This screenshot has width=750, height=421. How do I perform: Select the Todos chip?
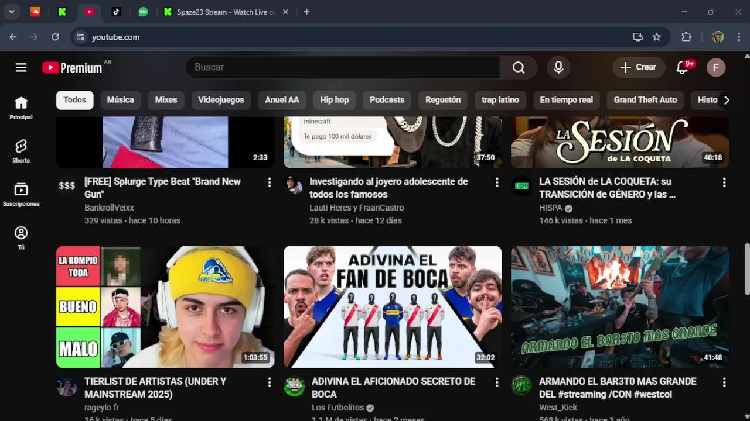(x=75, y=100)
